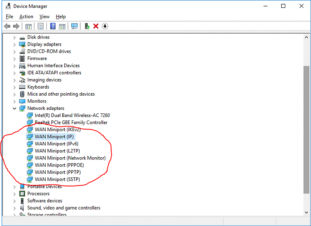The width and height of the screenshot is (311, 226).
Task: Click the Network adapters category icon
Action: coord(22,108)
